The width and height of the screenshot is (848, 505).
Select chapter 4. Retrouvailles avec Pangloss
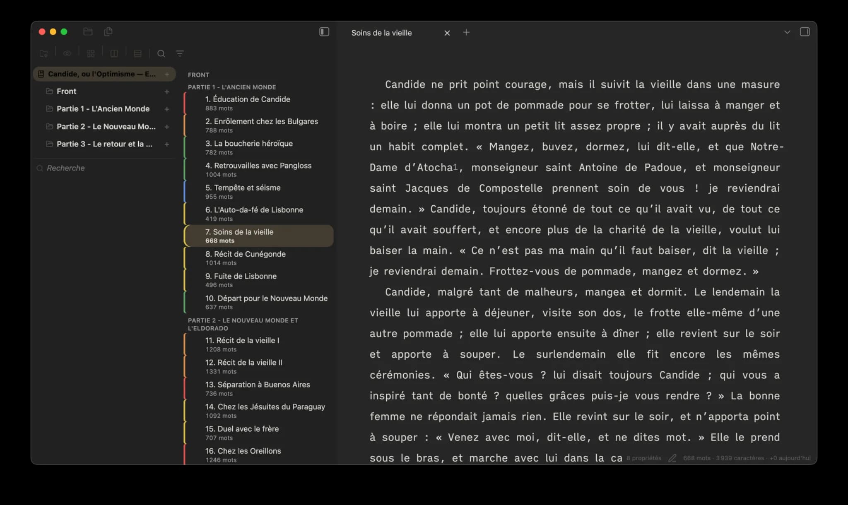(x=259, y=170)
